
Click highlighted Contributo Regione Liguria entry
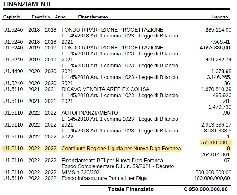point(121,149)
